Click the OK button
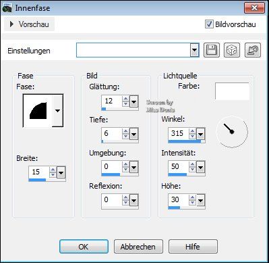The height and width of the screenshot is (263, 269). tap(84, 247)
